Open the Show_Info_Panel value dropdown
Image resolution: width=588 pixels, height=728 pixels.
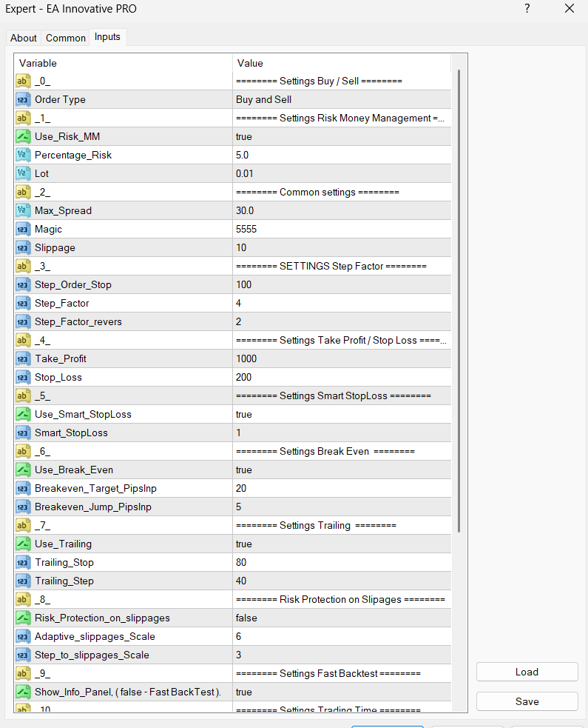(341, 692)
